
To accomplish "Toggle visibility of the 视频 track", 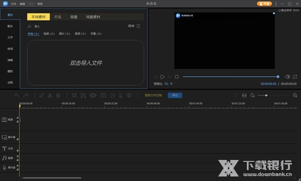I will (18, 118).
